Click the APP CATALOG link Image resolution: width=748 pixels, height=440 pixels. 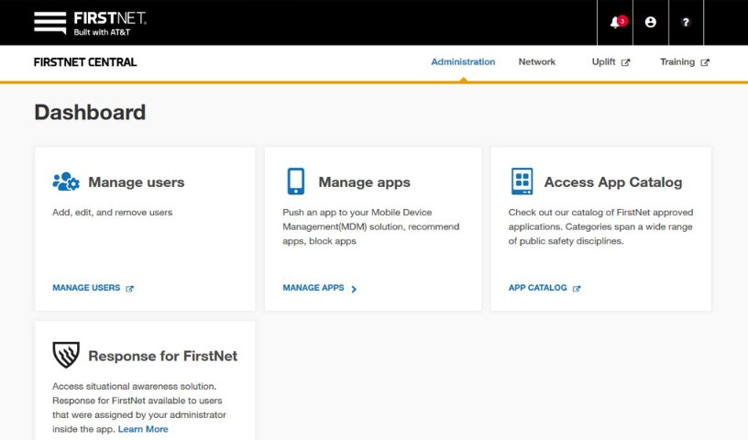(x=537, y=288)
